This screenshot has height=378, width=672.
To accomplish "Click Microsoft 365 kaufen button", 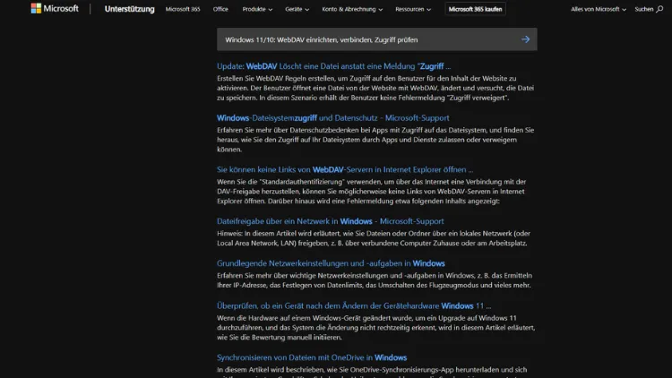I will pyautogui.click(x=475, y=9).
